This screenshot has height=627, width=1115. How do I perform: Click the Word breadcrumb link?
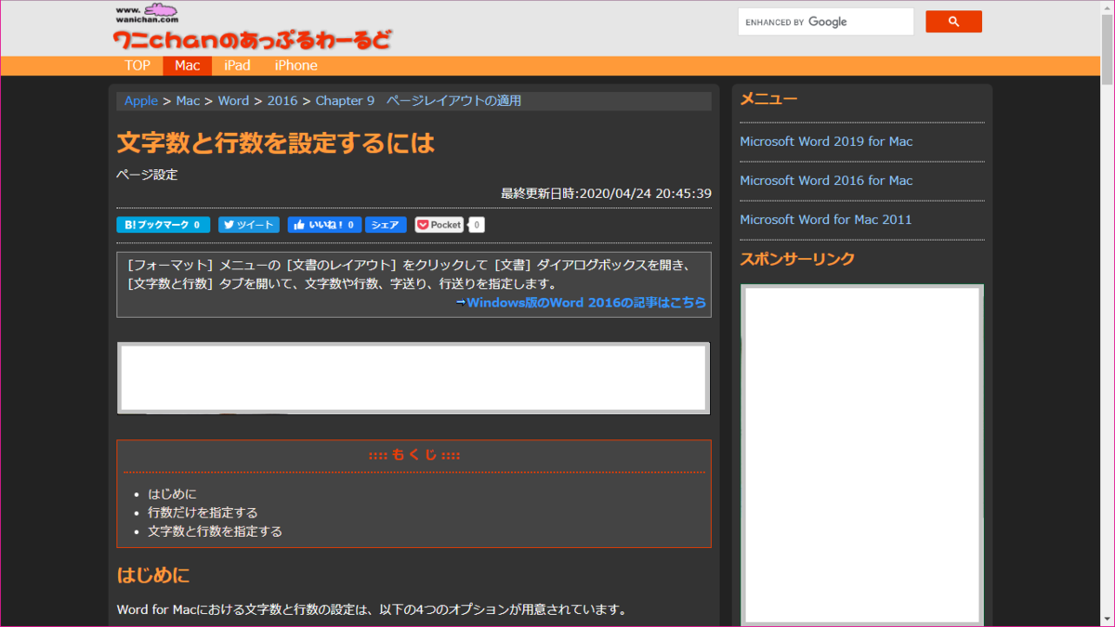tap(233, 100)
